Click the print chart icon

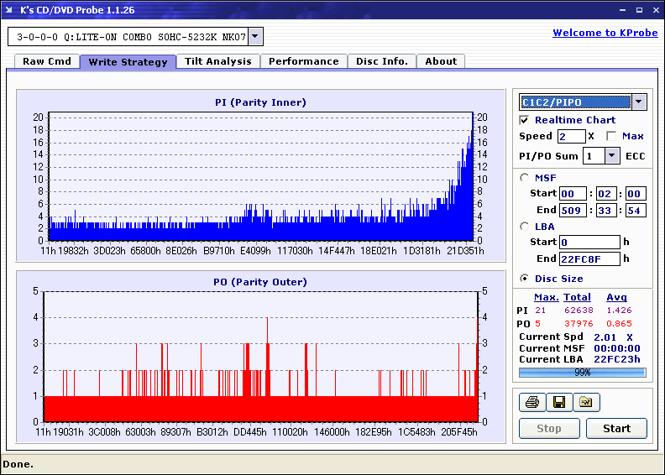[531, 403]
